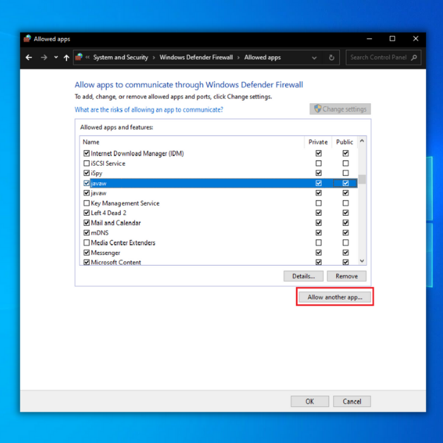This screenshot has width=443, height=443.
Task: Remove the selected javaw entry
Action: point(347,276)
